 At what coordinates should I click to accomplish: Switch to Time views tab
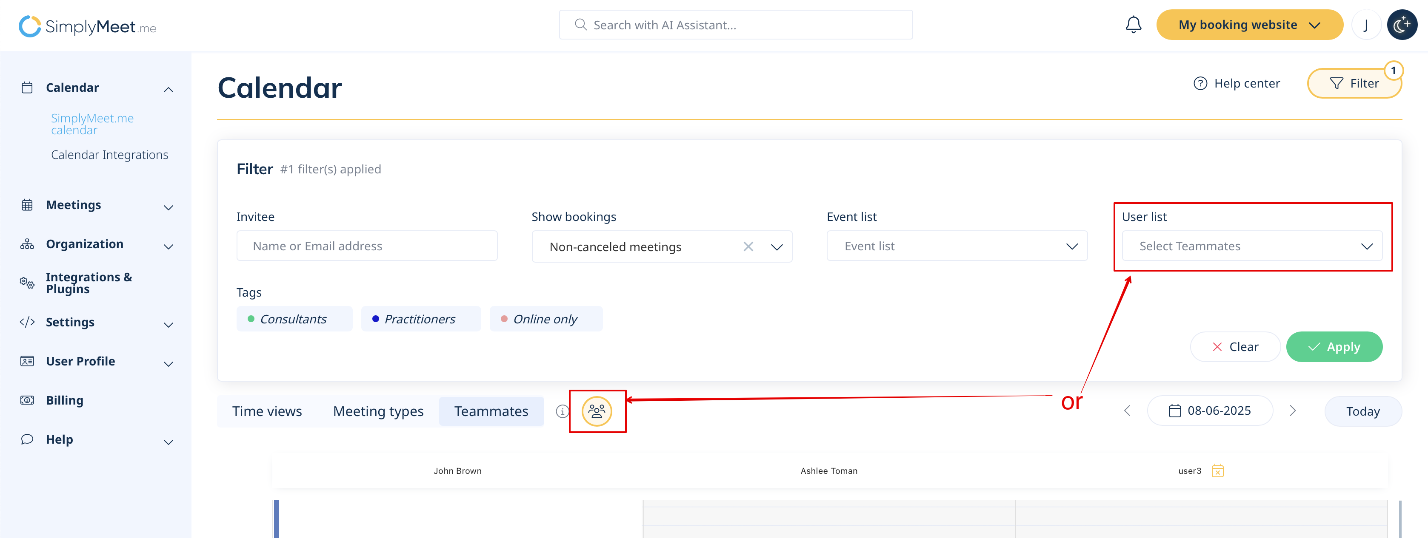267,411
